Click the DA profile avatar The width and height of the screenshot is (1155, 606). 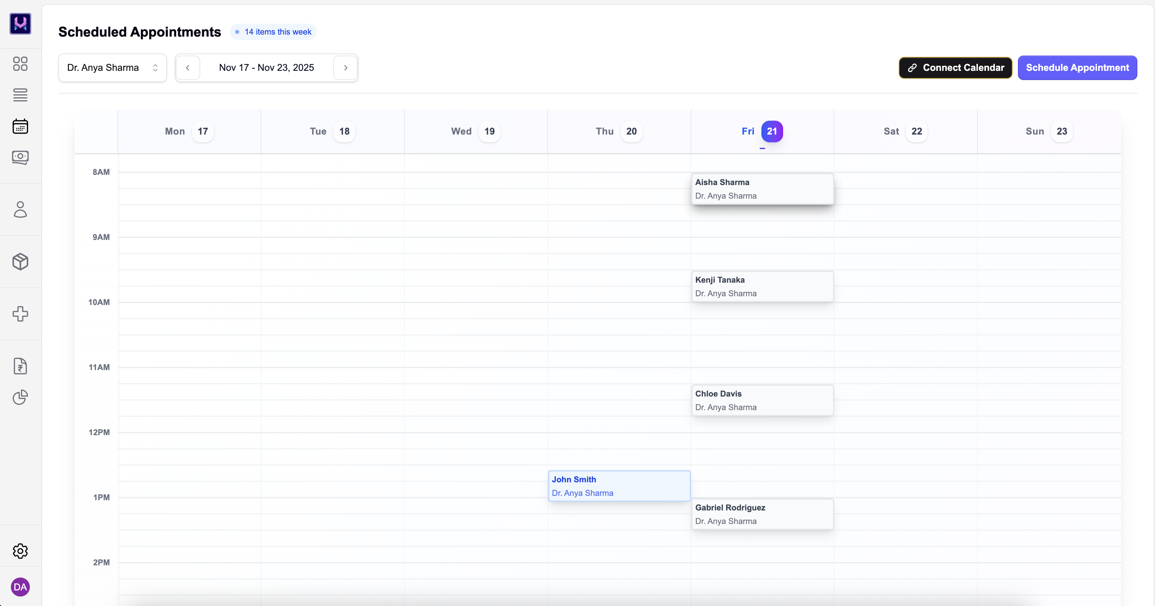click(x=20, y=587)
